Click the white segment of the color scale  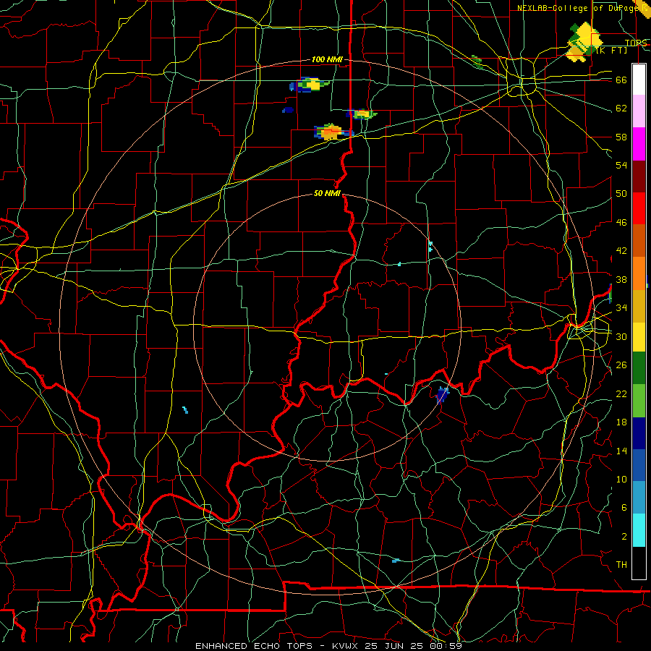[x=639, y=80]
